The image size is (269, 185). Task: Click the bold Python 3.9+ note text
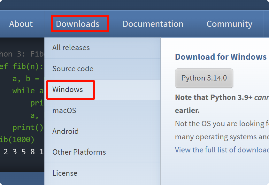pos(214,97)
